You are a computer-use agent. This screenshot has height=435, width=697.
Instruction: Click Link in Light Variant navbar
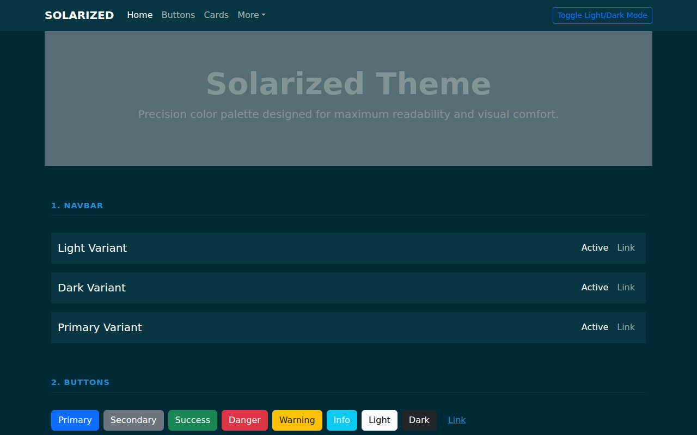click(x=626, y=247)
